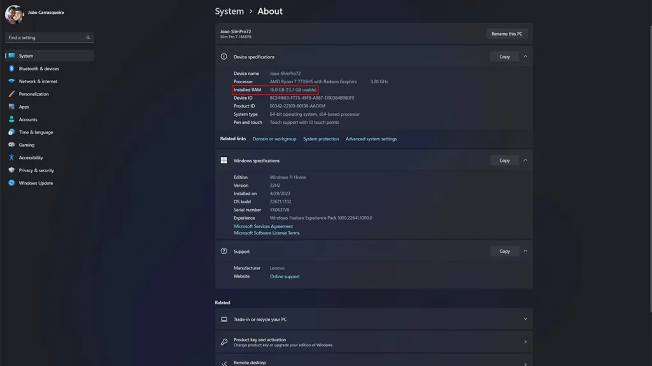Open Domain or workgroup link
Viewport: 652px width, 366px height.
click(274, 139)
